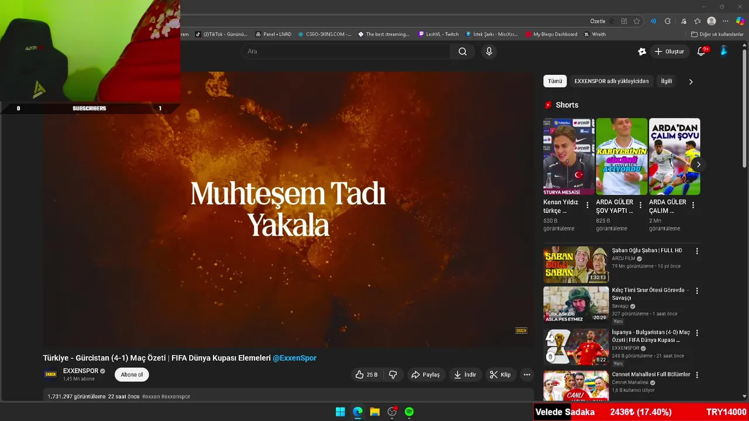The image size is (749, 421).
Task: Open the YouTube account avatar menu
Action: 724,51
